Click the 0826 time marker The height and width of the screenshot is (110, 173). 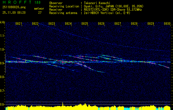pyautogui.click(x=101, y=23)
